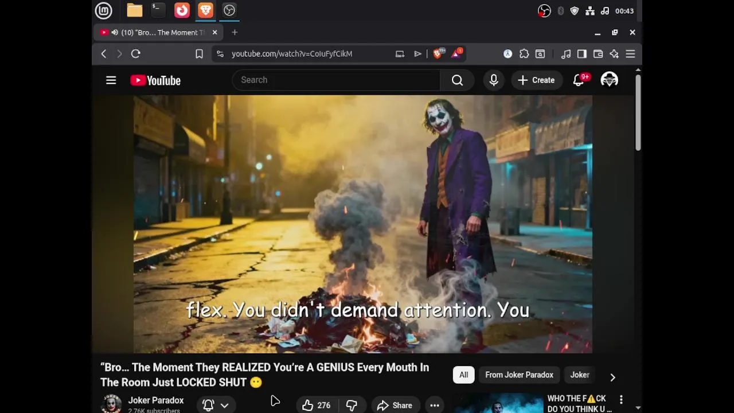
Task: Open more actions ellipsis under video
Action: pyautogui.click(x=435, y=405)
